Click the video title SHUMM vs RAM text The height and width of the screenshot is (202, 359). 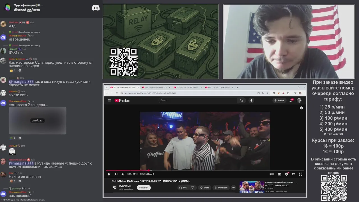coord(151,181)
